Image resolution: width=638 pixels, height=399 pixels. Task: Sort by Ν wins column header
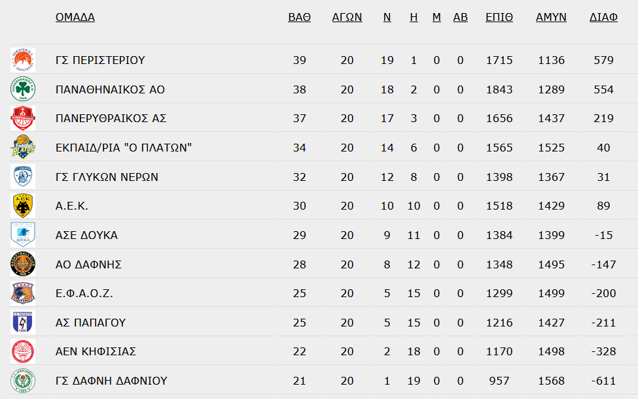pyautogui.click(x=387, y=17)
